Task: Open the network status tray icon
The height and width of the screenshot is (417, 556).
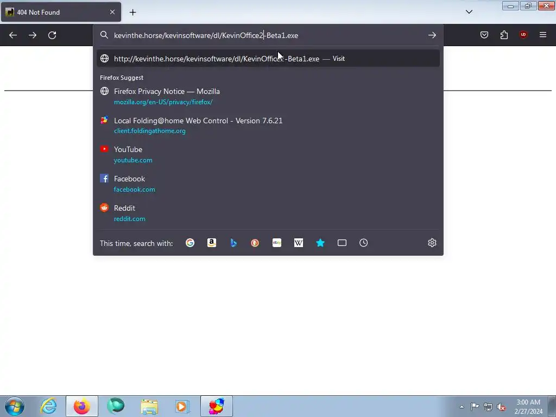Action: pyautogui.click(x=488, y=407)
